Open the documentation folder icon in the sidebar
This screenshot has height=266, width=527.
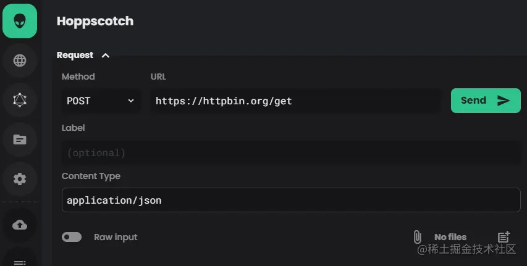point(20,139)
